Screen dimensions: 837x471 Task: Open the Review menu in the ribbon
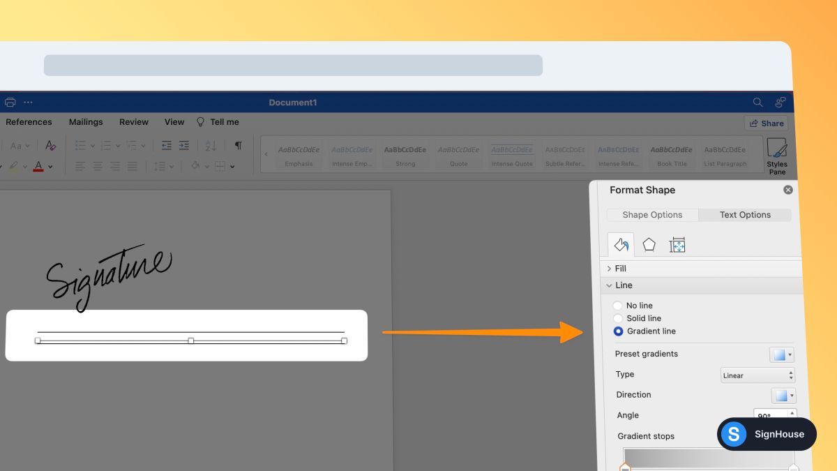coord(133,121)
